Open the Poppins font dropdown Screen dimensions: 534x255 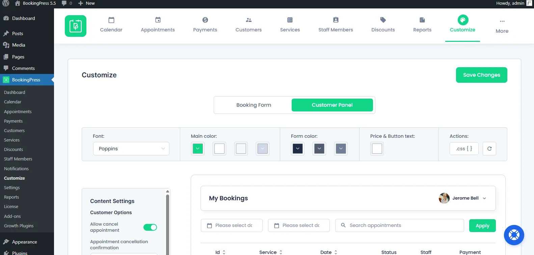[131, 149]
